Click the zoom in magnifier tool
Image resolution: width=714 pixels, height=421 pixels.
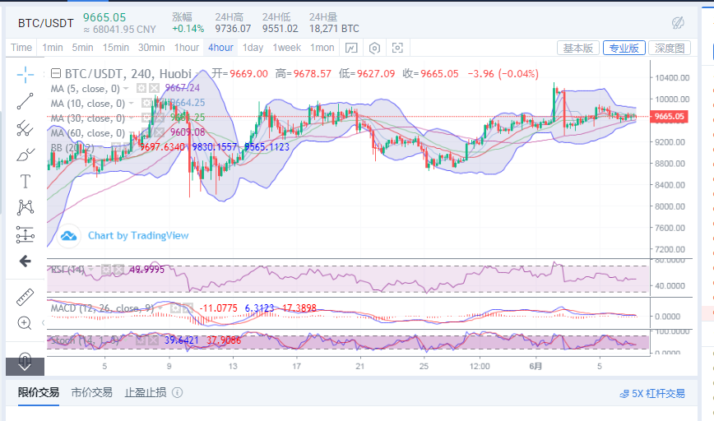25,323
